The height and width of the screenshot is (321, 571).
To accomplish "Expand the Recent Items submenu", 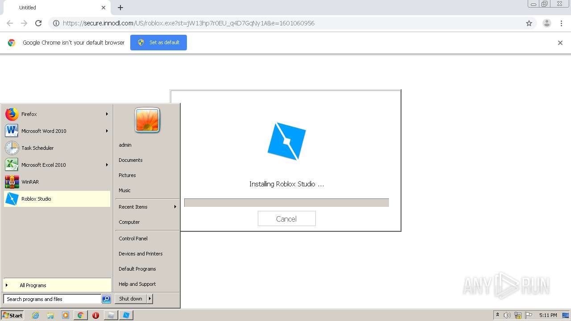I will tap(147, 207).
